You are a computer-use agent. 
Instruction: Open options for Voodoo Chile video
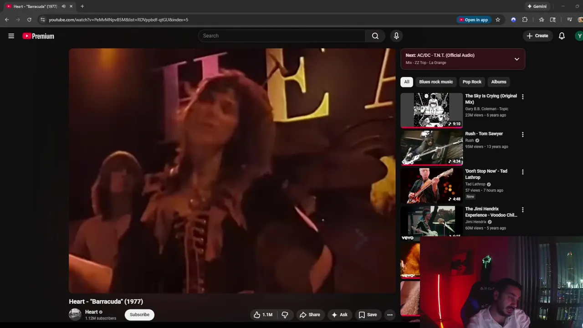[522, 210]
